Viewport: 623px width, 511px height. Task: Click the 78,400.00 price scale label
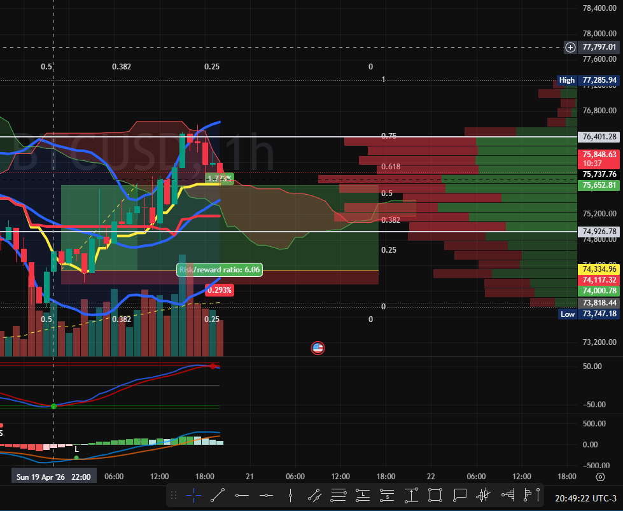pos(599,8)
